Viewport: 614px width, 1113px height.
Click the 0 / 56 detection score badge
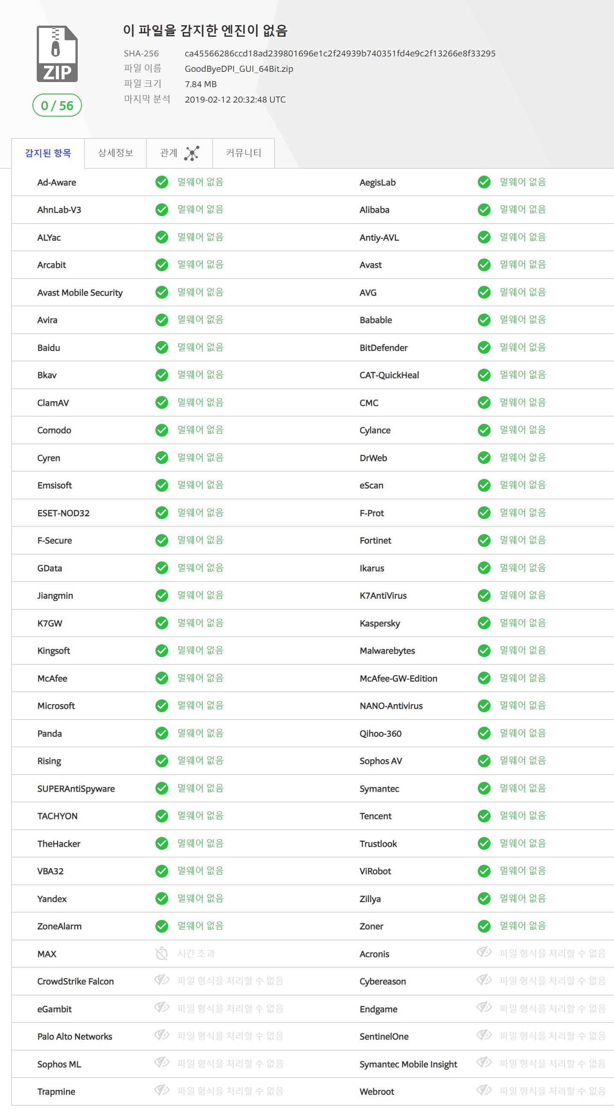[x=57, y=106]
